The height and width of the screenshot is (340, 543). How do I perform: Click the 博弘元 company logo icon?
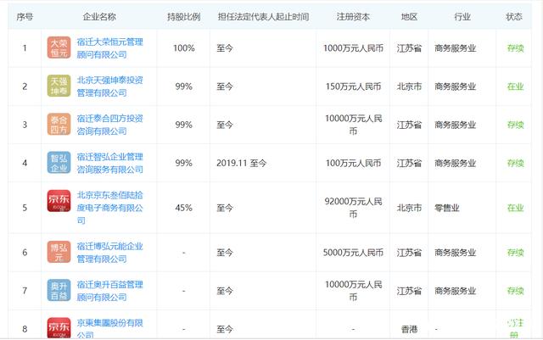tap(59, 252)
